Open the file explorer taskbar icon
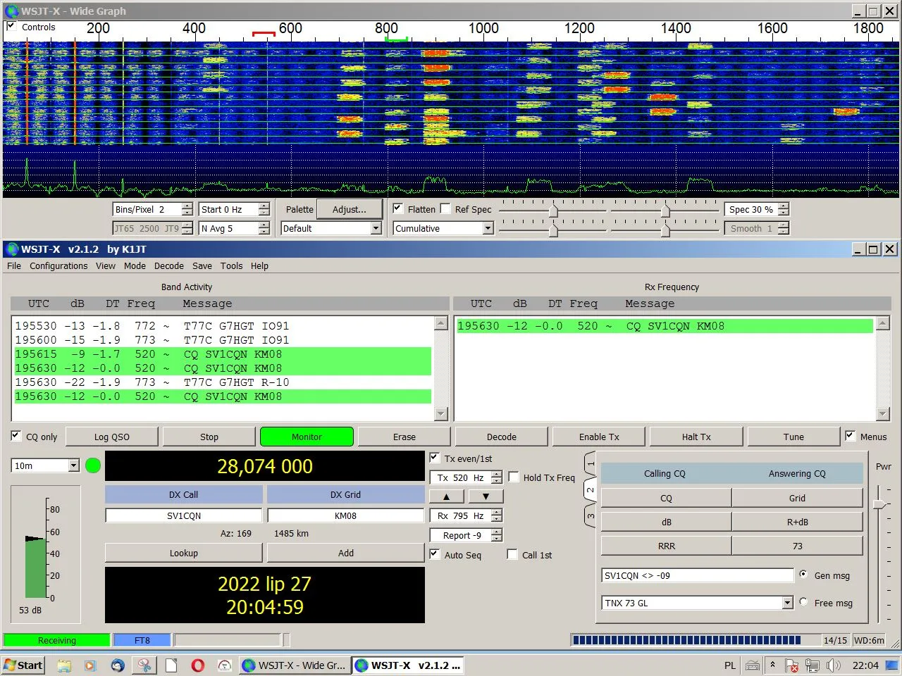 [64, 665]
